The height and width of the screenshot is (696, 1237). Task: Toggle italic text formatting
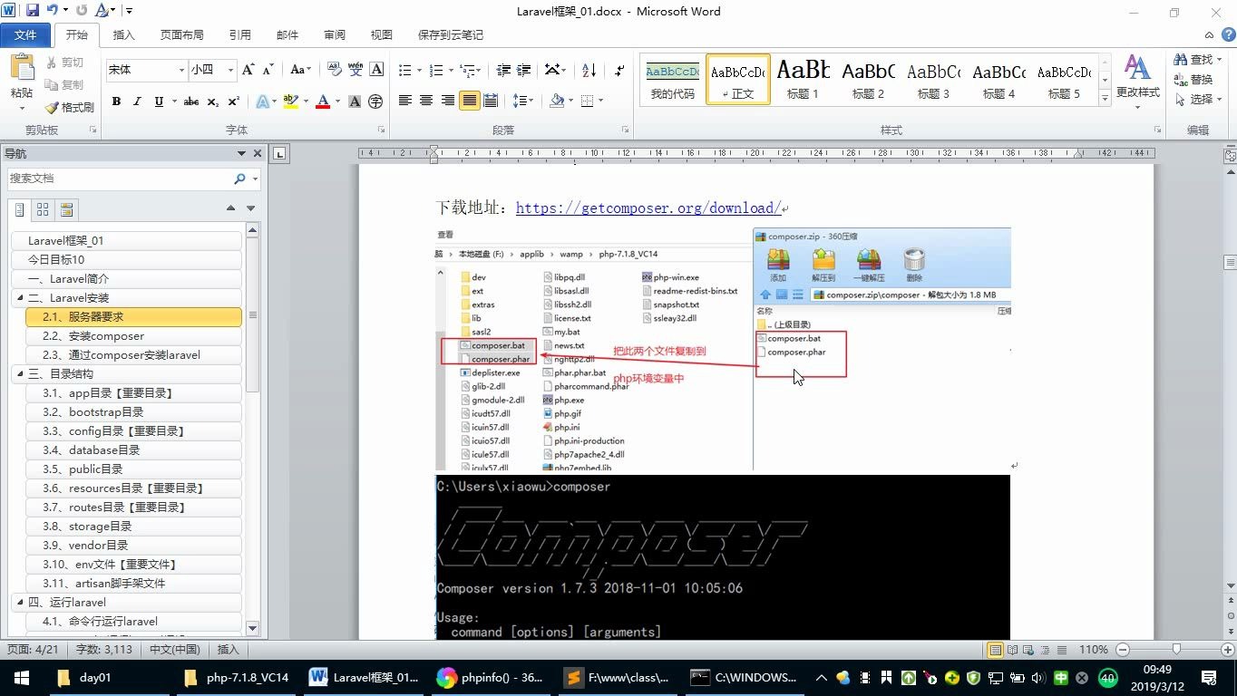(137, 101)
